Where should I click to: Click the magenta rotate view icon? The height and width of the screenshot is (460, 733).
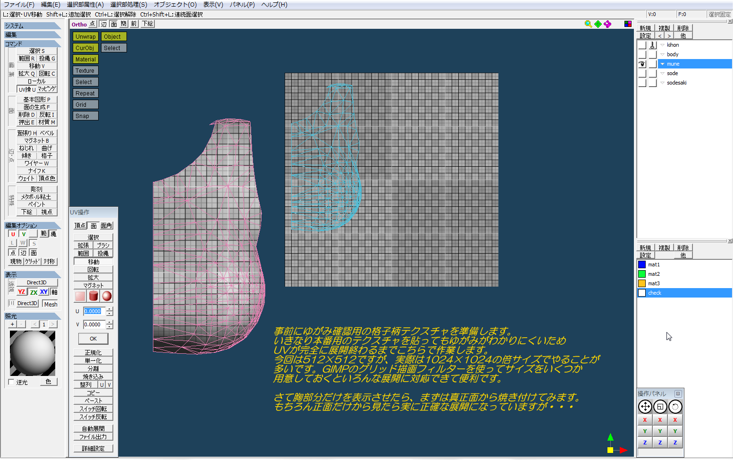(x=607, y=24)
